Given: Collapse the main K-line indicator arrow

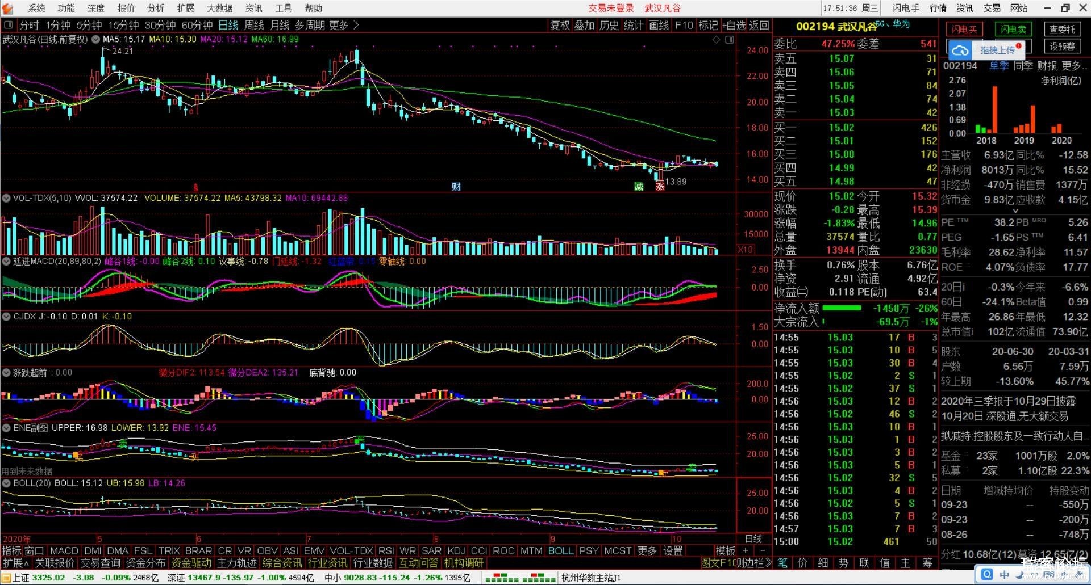Looking at the screenshot, I should (97, 40).
